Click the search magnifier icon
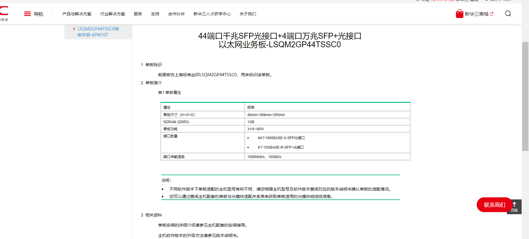The width and height of the screenshot is (529, 239). [x=508, y=14]
